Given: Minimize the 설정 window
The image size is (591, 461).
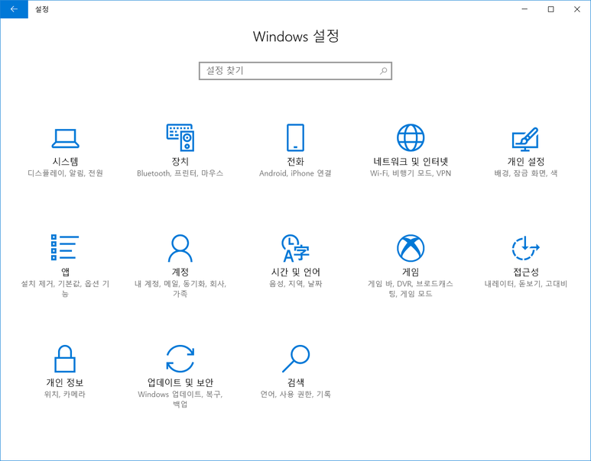Looking at the screenshot, I should pyautogui.click(x=524, y=9).
